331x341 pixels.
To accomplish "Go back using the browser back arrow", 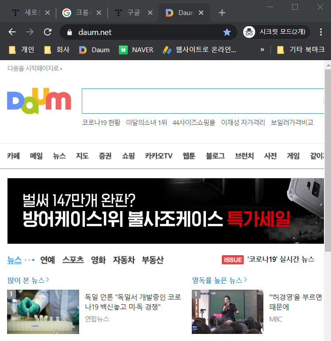I will [x=12, y=32].
